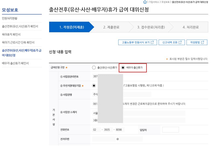Viewport: 211px width, 148px height.
Task: Click the 담당자 input field
Action: [170, 130]
